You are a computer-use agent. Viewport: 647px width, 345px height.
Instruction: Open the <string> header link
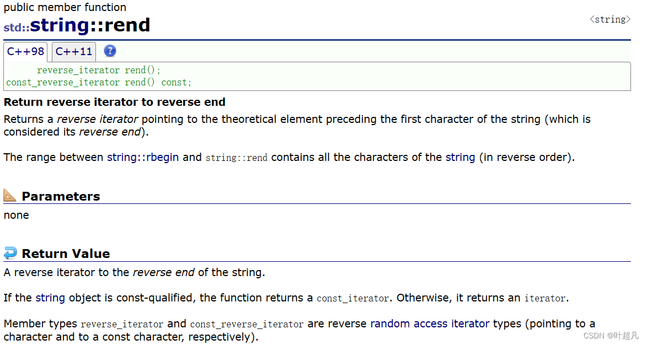(610, 19)
